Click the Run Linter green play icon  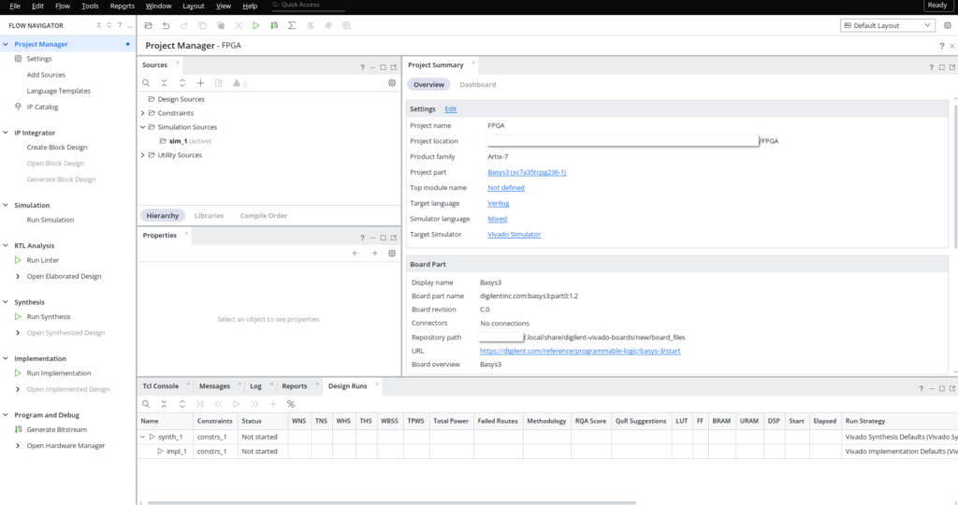(x=18, y=260)
